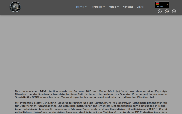The height and width of the screenshot is (114, 182).
Task: Expand the Kurse submenu chevron
Action: coord(118,7)
